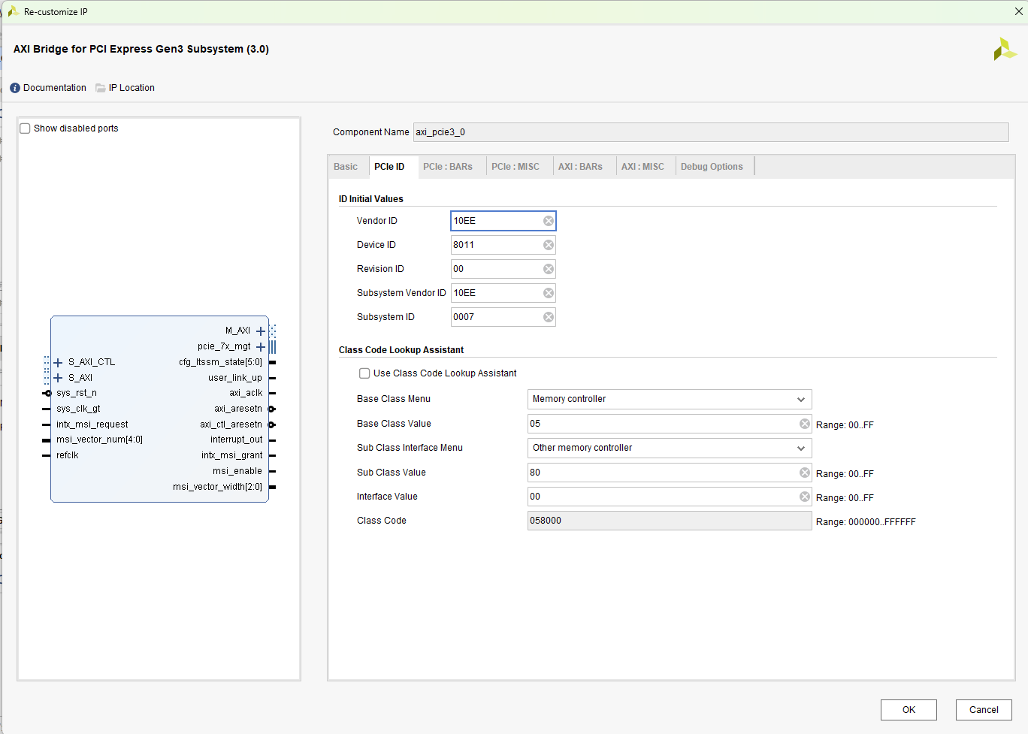Select the intx_msi_request port label
The width and height of the screenshot is (1028, 734).
click(x=92, y=424)
